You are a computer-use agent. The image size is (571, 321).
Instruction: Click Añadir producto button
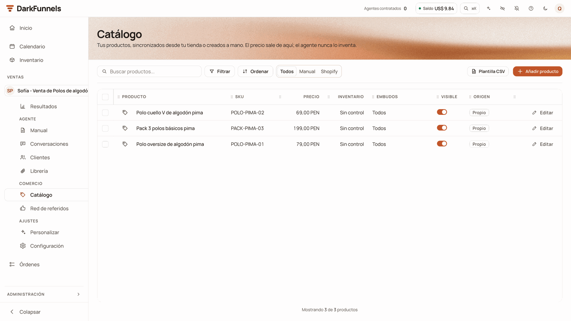(x=538, y=71)
